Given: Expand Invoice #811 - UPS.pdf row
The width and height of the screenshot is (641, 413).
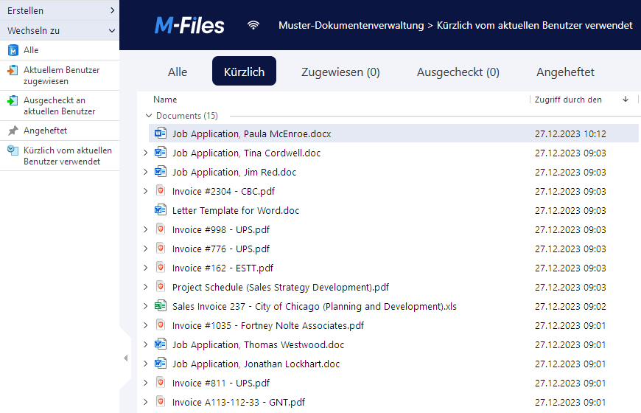Looking at the screenshot, I should (146, 383).
